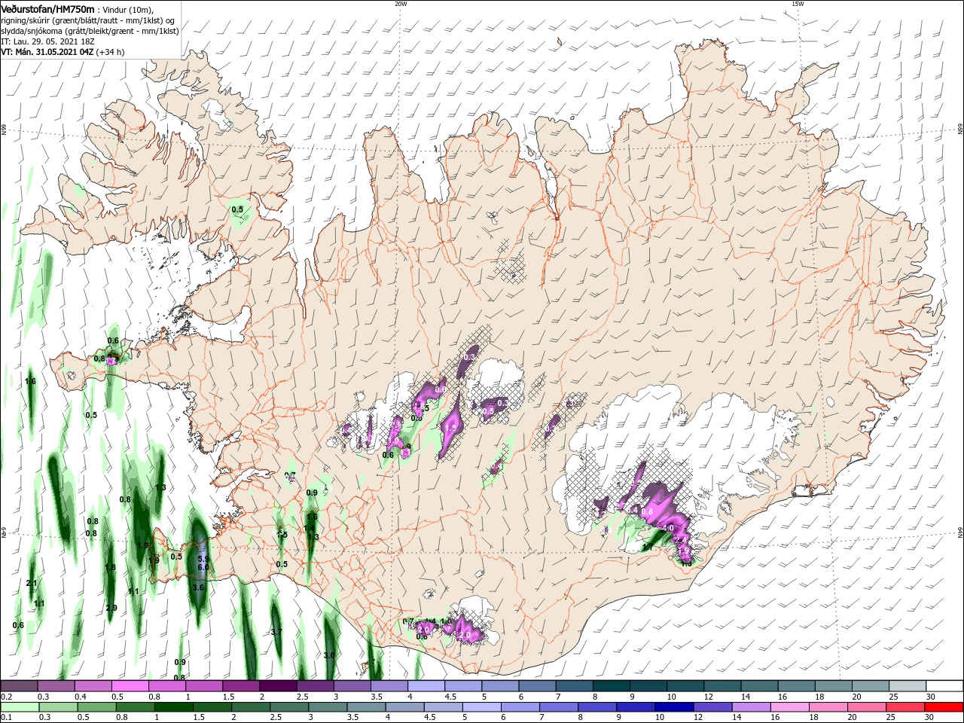964x723 pixels.
Task: Click the '(+34 h)' forecast offset text
Action: (111, 52)
